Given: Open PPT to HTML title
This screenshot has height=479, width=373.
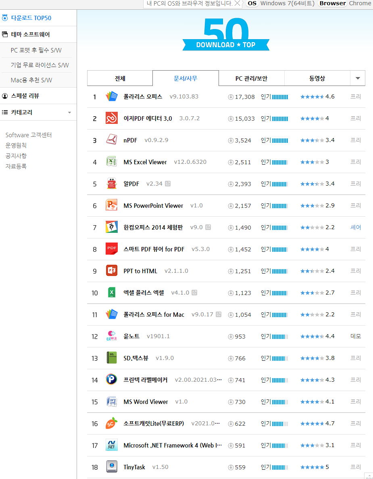Looking at the screenshot, I should 140,271.
